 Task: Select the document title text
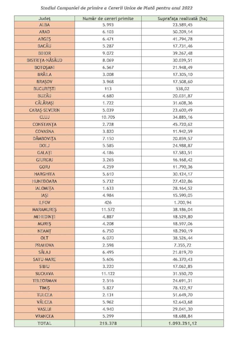[117, 8]
